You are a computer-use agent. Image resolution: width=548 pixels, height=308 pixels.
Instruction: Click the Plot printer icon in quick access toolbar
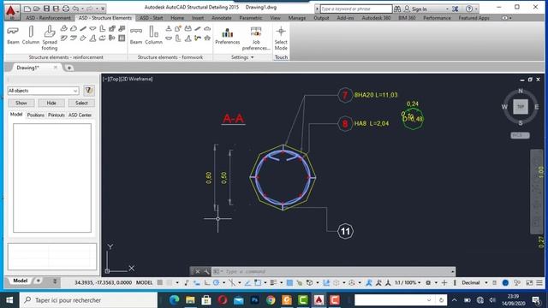66,9
